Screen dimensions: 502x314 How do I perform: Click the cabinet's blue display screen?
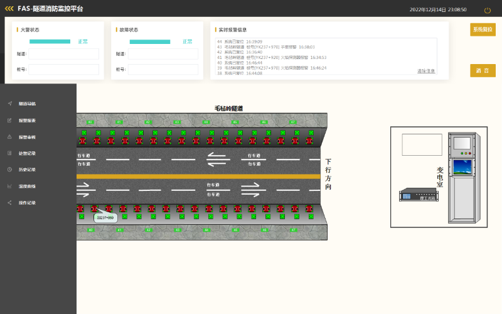(464, 167)
